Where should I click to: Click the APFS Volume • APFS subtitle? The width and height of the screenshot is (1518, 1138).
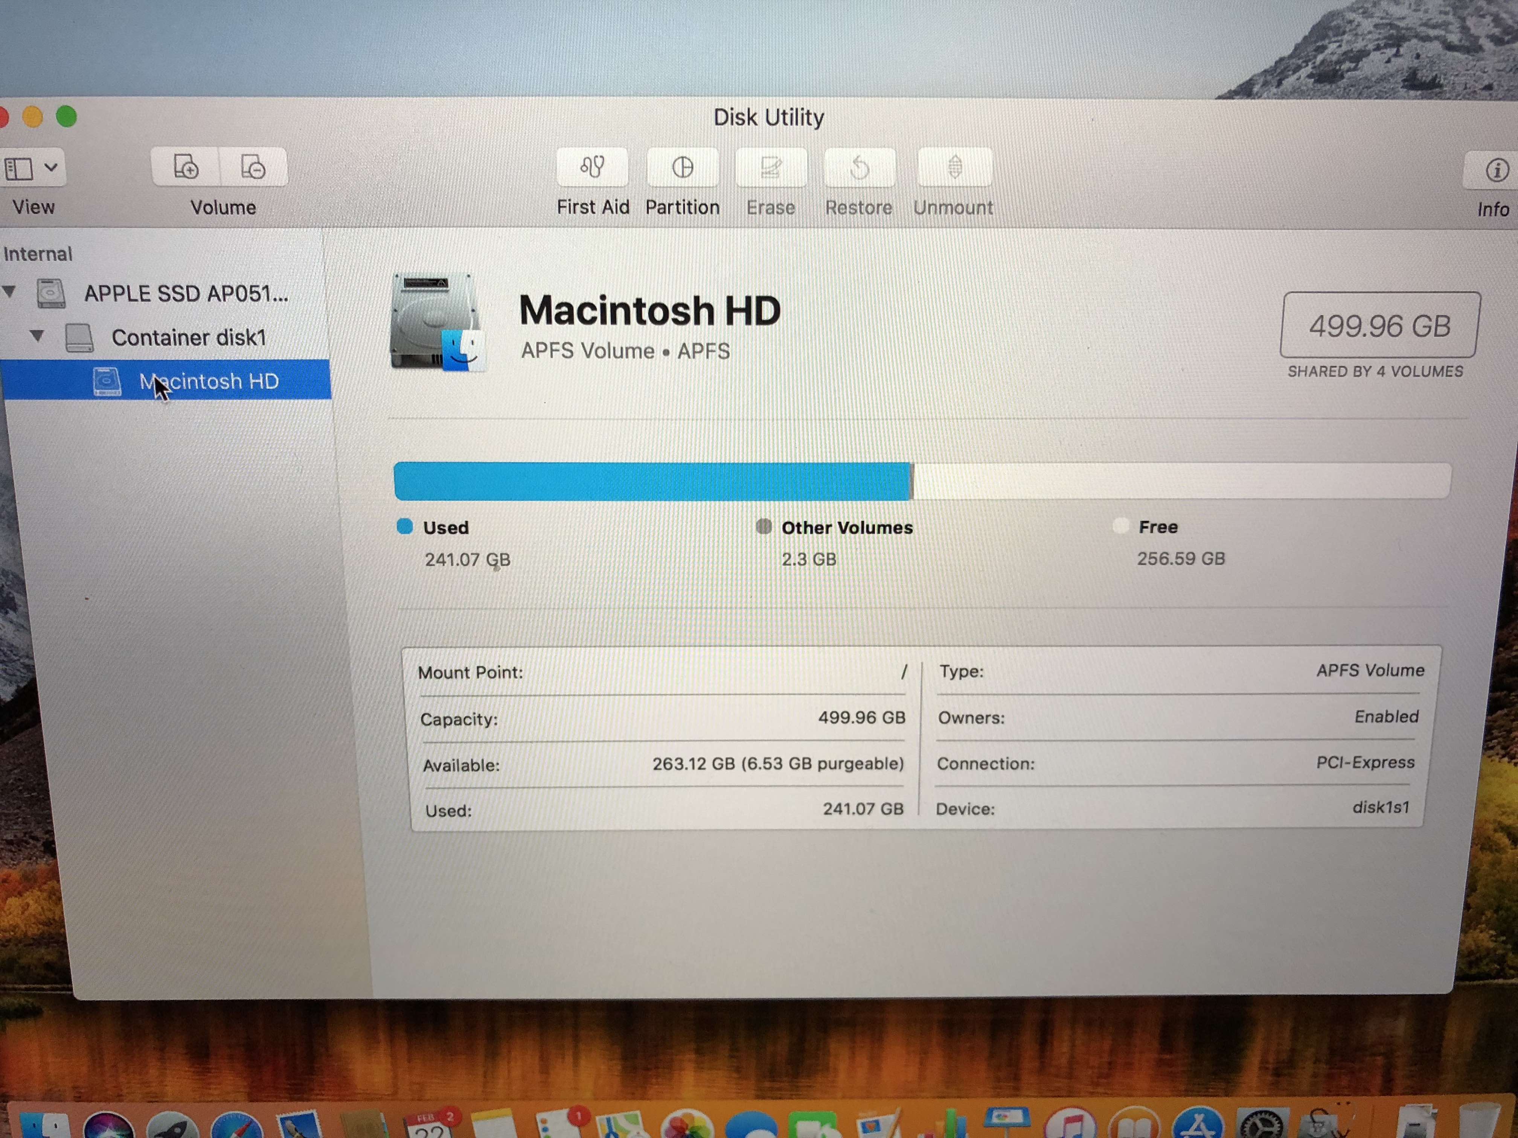tap(625, 350)
